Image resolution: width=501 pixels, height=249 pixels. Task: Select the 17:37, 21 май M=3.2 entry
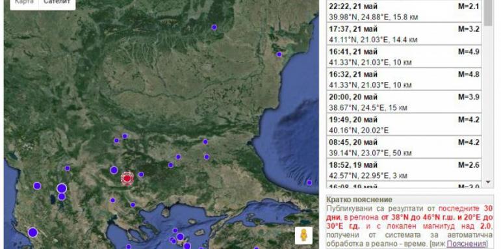tap(404, 34)
